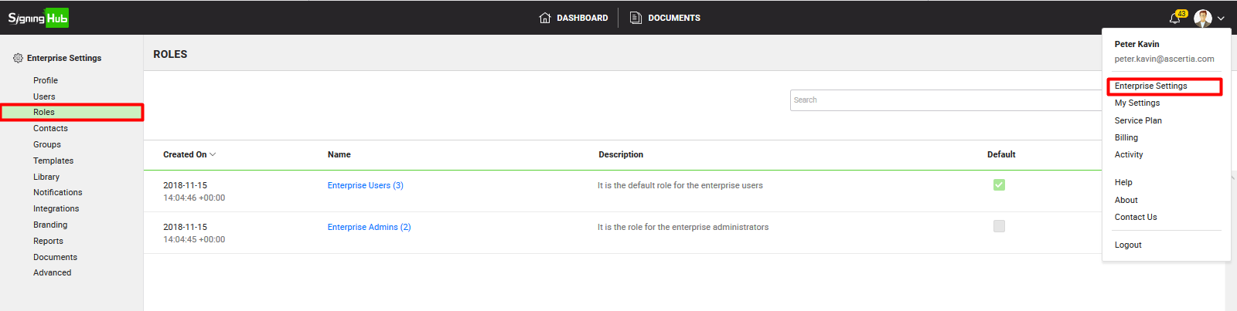
Task: Open the Enterprise Admins (2) role
Action: click(369, 228)
